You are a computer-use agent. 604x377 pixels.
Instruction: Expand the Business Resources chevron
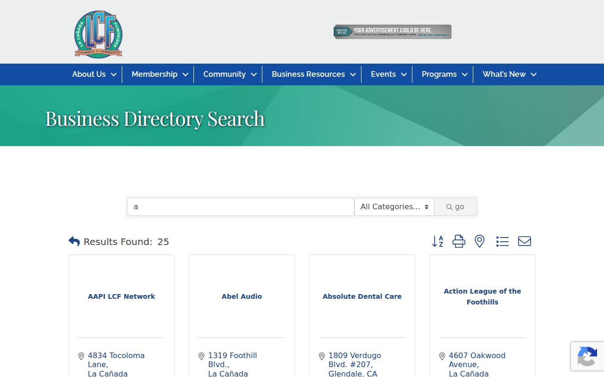point(353,74)
